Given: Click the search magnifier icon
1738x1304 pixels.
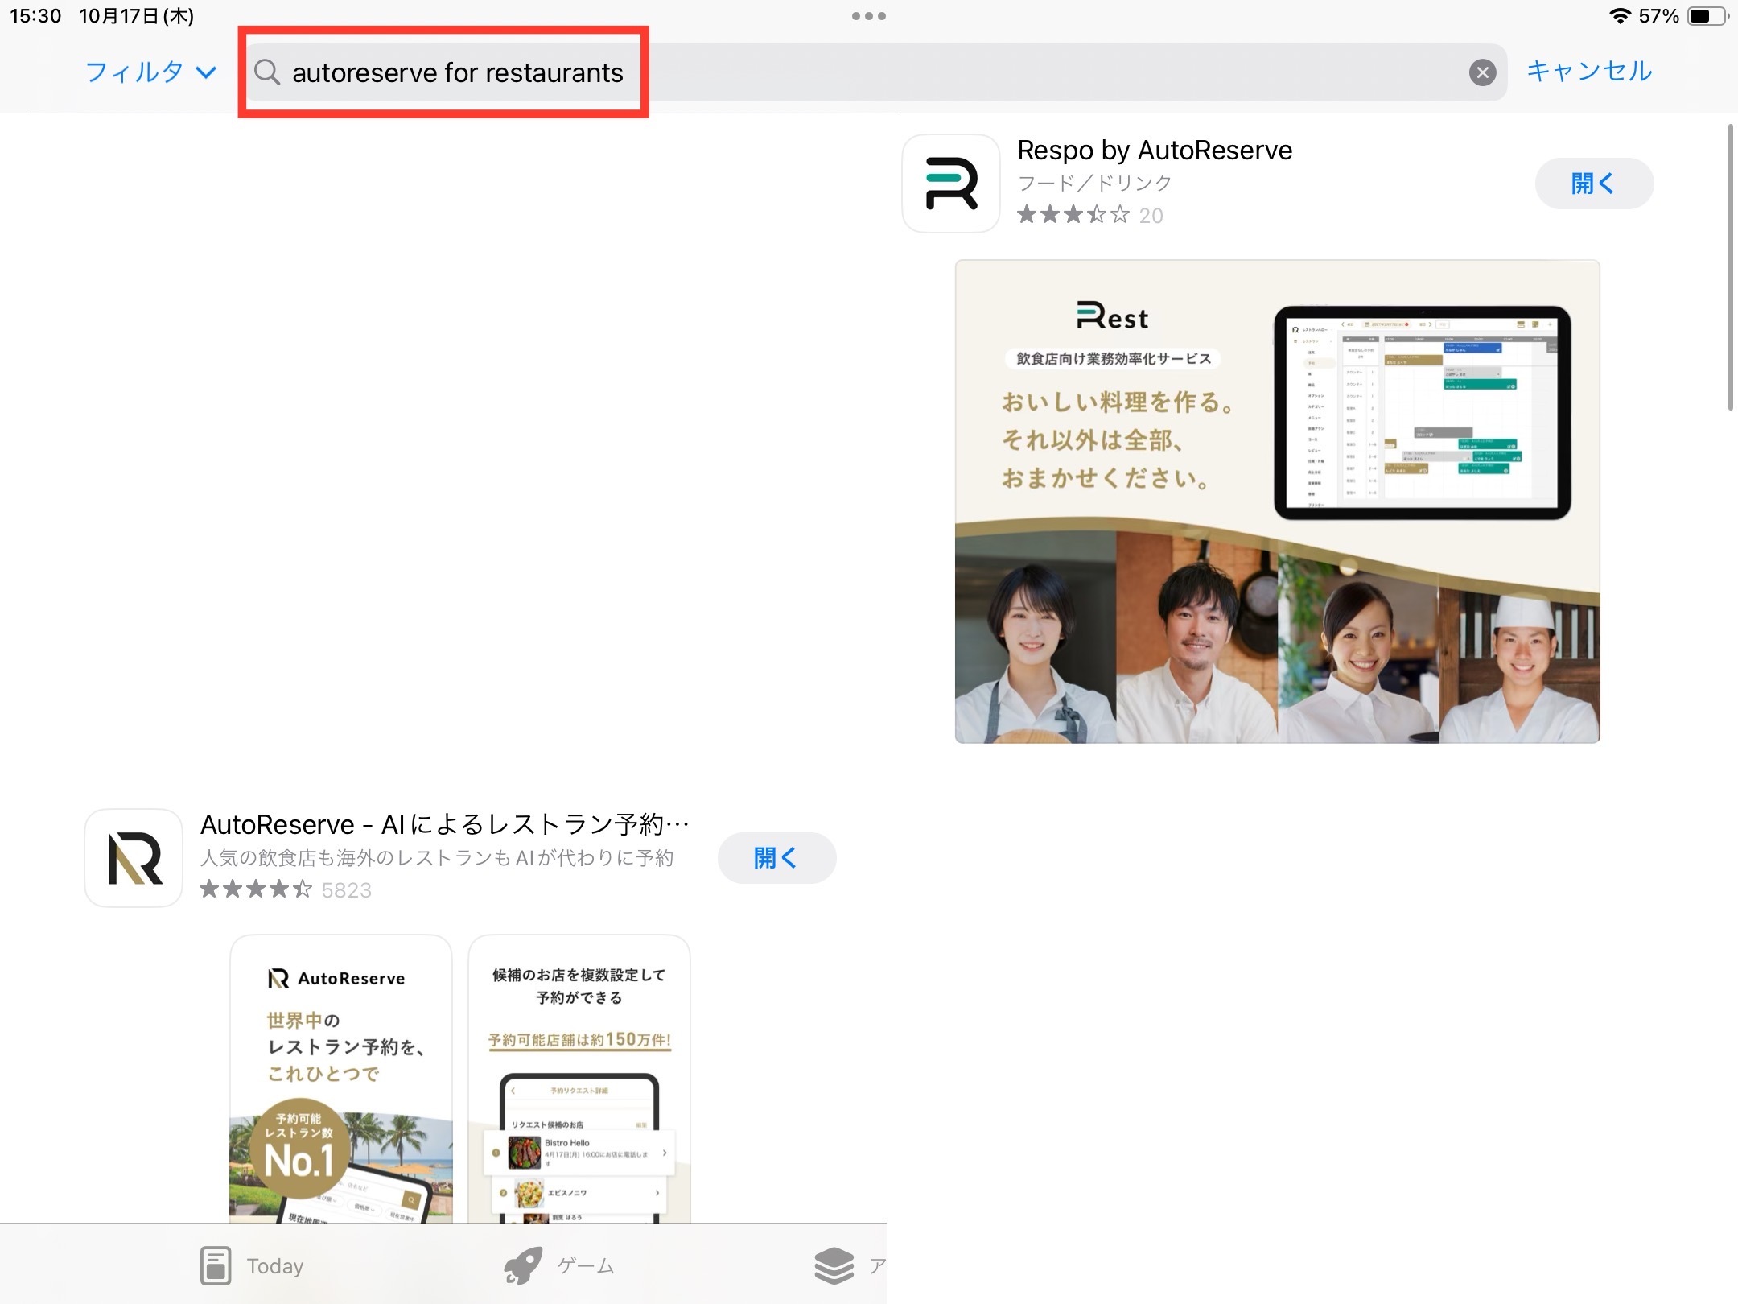Looking at the screenshot, I should (x=267, y=72).
